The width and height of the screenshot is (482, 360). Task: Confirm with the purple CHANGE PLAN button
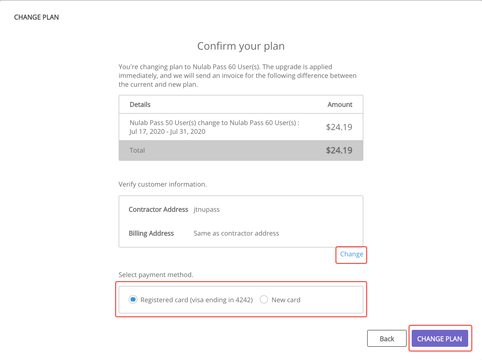(x=440, y=339)
